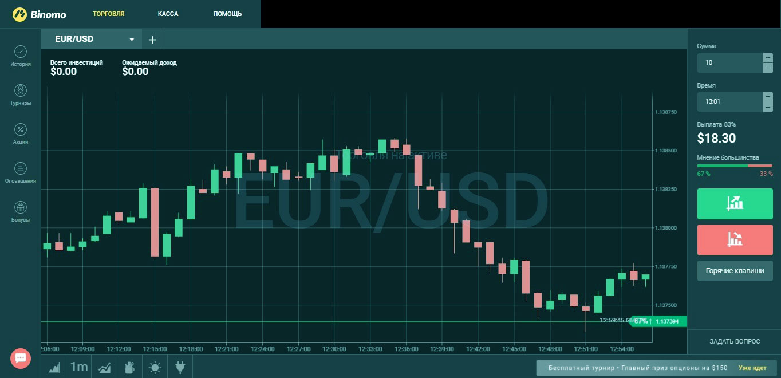Increase the Время expiry with plus
This screenshot has width=781, height=378.
(768, 97)
